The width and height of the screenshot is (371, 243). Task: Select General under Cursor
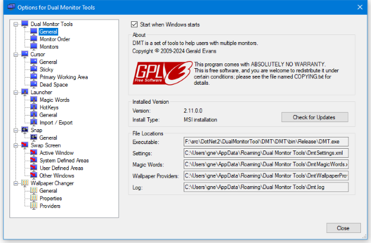[x=48, y=62]
